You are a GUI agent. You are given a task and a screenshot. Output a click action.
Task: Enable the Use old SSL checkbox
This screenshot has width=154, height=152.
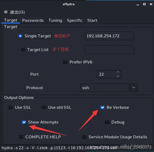coord(44,107)
